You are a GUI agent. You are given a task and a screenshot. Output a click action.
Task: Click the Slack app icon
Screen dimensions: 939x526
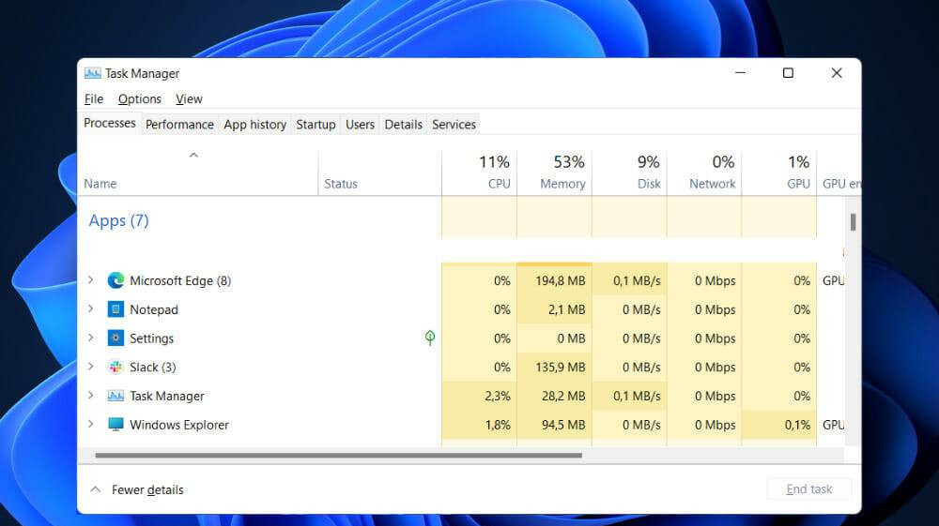pos(115,367)
